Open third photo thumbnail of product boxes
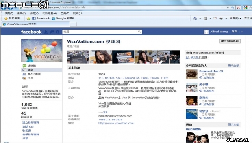Image resolution: width=252 pixels, height=143 pixels. (123, 57)
